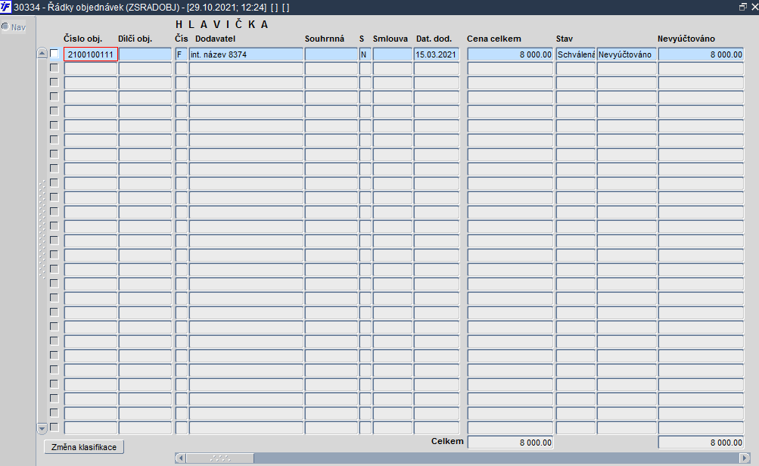
Task: Click the Celkem total under Cena celkem
Action: point(510,443)
